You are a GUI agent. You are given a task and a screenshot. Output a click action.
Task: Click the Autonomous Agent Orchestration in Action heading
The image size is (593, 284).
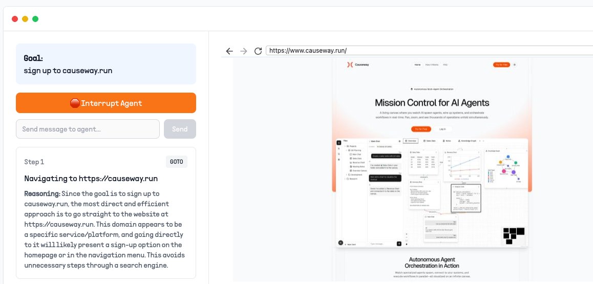coord(432,263)
